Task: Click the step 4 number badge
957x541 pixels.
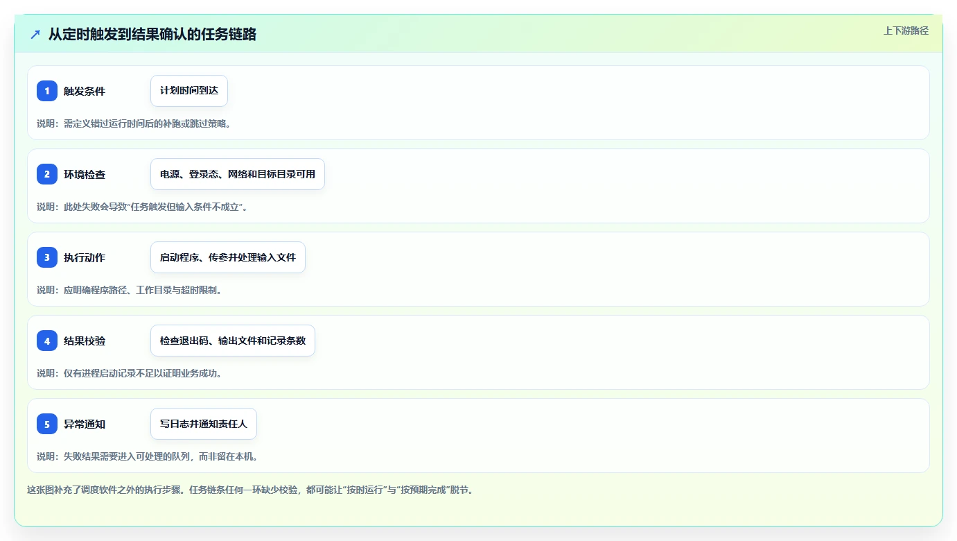Action: point(47,341)
